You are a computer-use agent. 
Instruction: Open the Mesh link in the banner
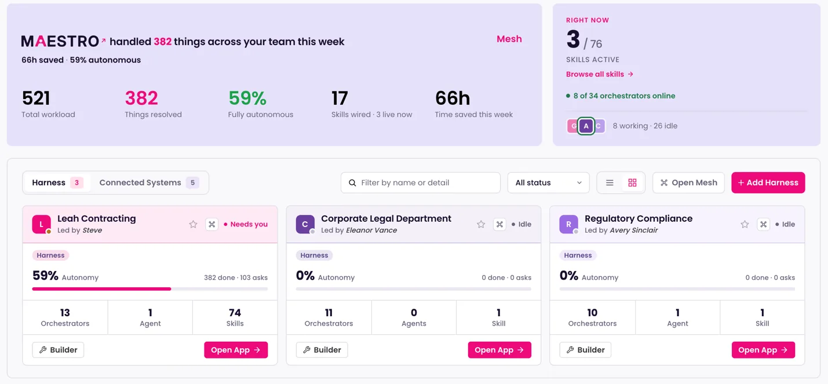coord(509,39)
